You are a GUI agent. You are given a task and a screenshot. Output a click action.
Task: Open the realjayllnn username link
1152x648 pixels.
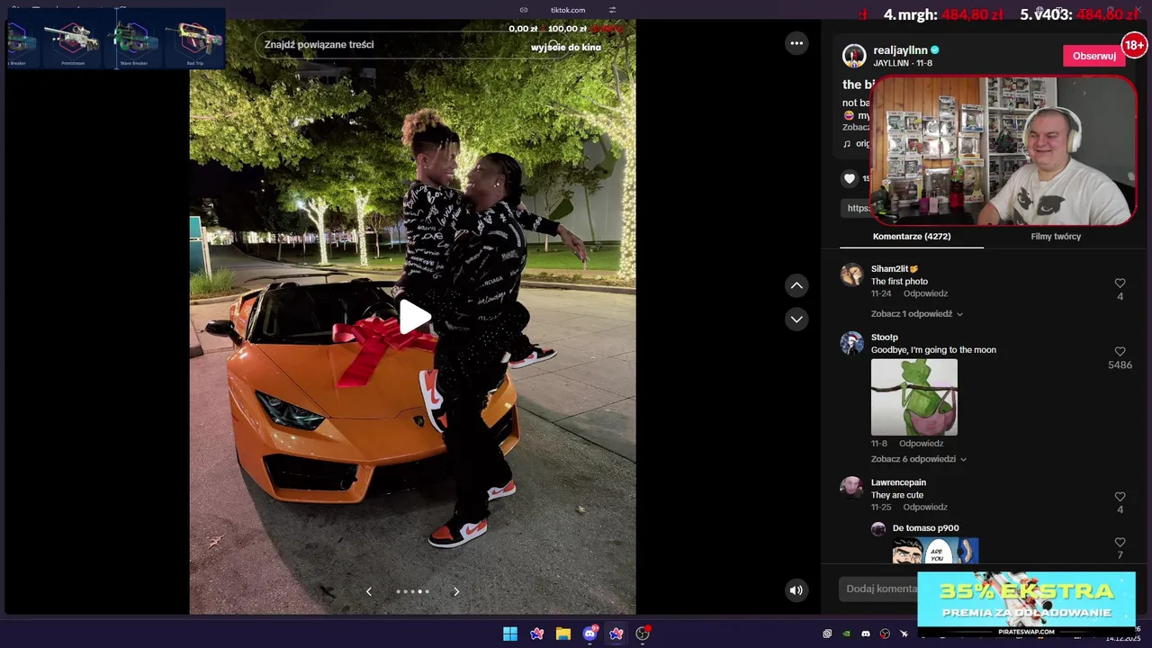900,50
